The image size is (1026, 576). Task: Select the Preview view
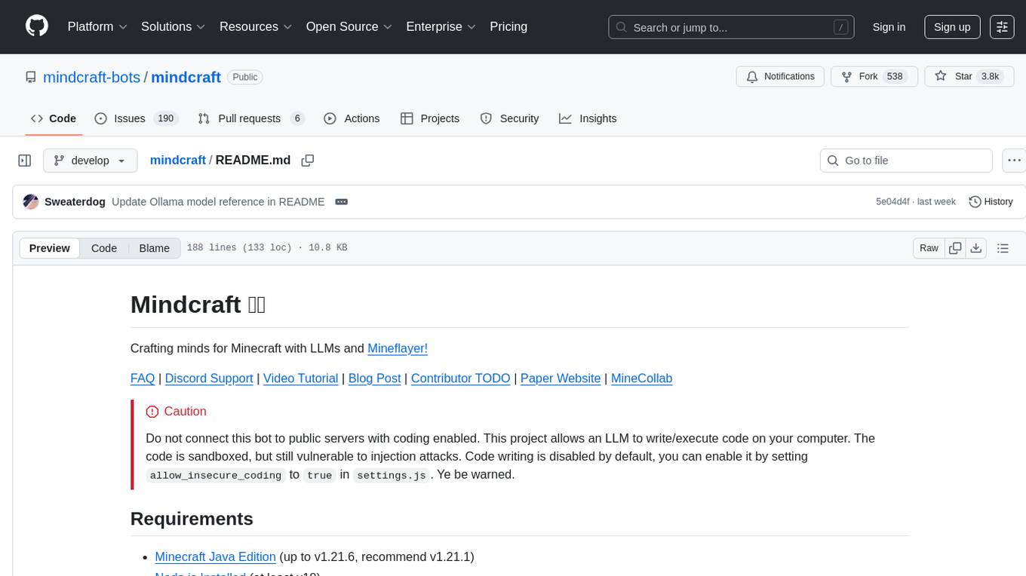(50, 248)
